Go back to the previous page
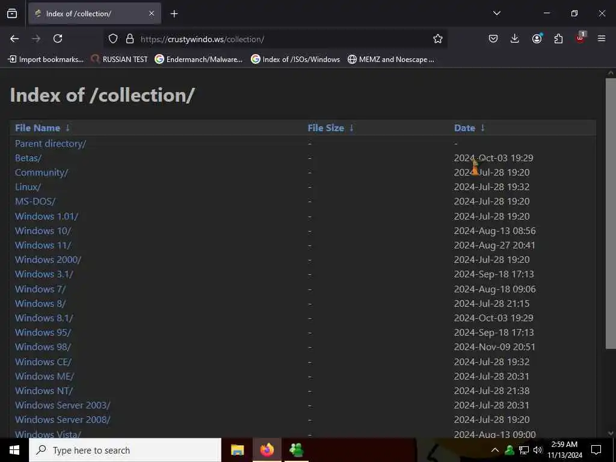Image resolution: width=616 pixels, height=462 pixels. tap(14, 38)
